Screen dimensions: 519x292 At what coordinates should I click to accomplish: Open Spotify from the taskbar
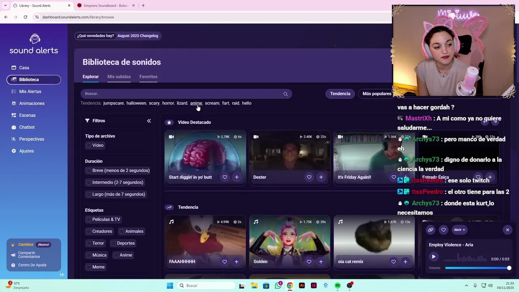[337, 286]
